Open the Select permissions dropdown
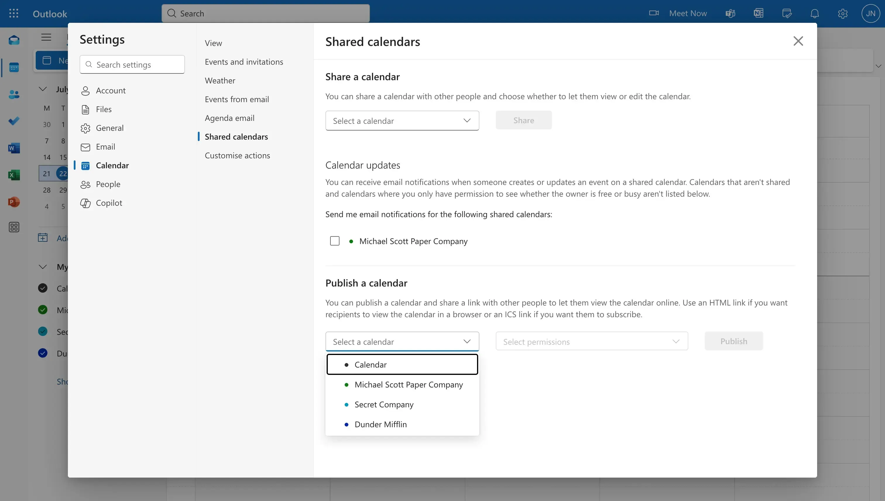This screenshot has width=885, height=501. tap(591, 341)
